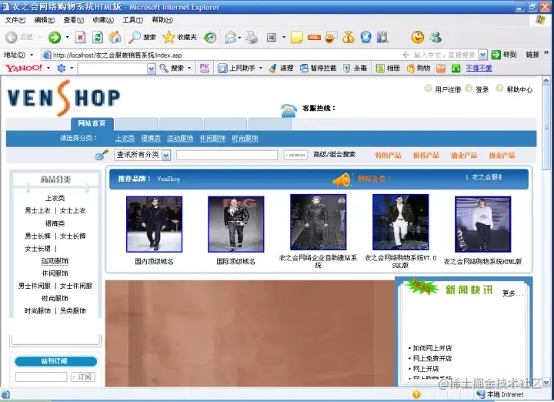Click the site search magnifier icon
Image resolution: width=554 pixels, height=402 pixels.
[102, 155]
